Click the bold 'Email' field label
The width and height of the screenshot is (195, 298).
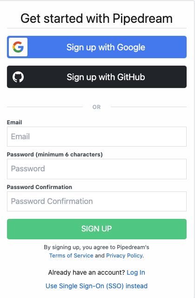tap(14, 122)
